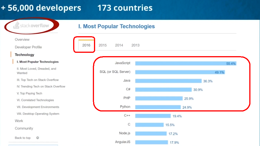This screenshot has height=146, width=260.
Task: Open the Work sidebar section
Action: coord(19,121)
